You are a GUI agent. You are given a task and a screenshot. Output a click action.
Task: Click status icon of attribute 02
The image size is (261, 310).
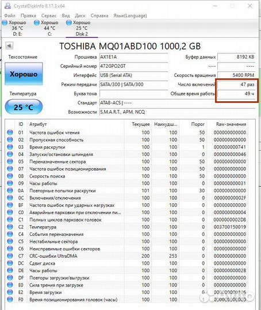coord(10,139)
